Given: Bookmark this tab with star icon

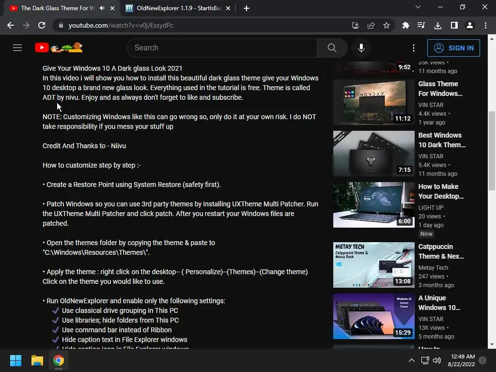Looking at the screenshot, I should (x=386, y=25).
